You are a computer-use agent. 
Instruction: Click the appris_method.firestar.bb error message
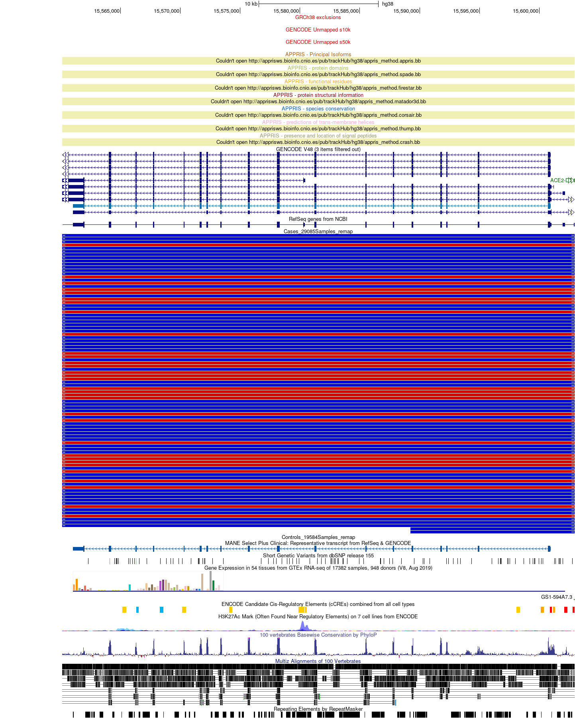(x=318, y=88)
